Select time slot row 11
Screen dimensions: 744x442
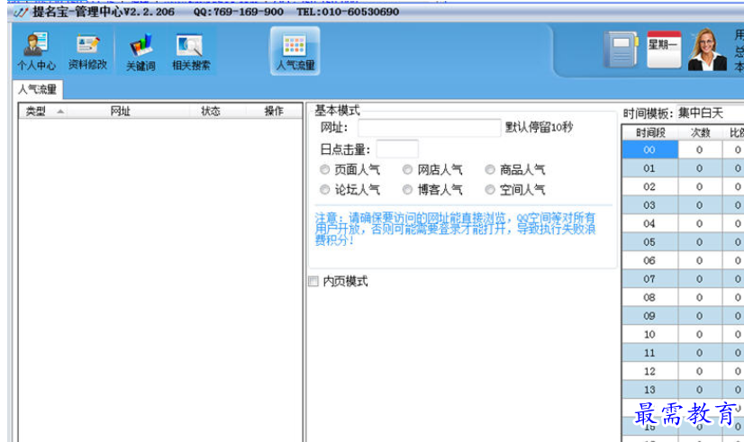tap(649, 353)
